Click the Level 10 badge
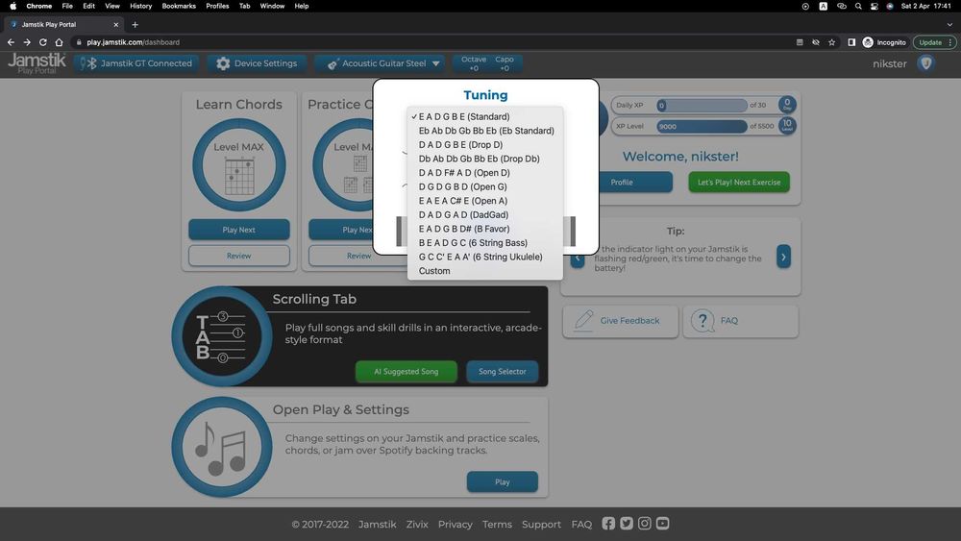Image resolution: width=961 pixels, height=541 pixels. point(787,126)
